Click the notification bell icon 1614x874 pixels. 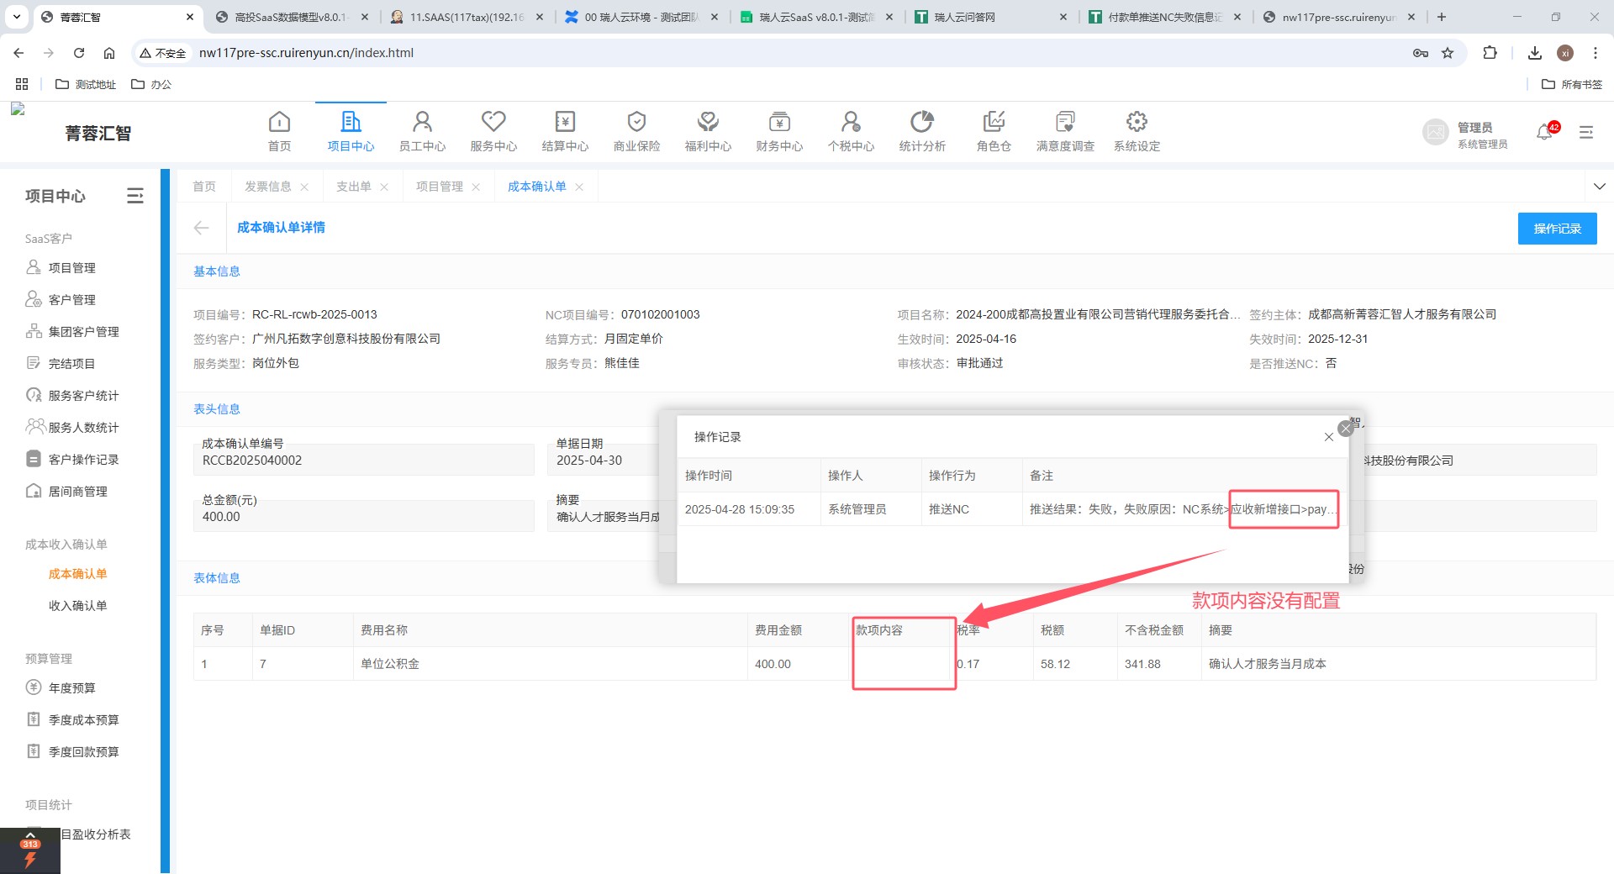click(x=1544, y=132)
